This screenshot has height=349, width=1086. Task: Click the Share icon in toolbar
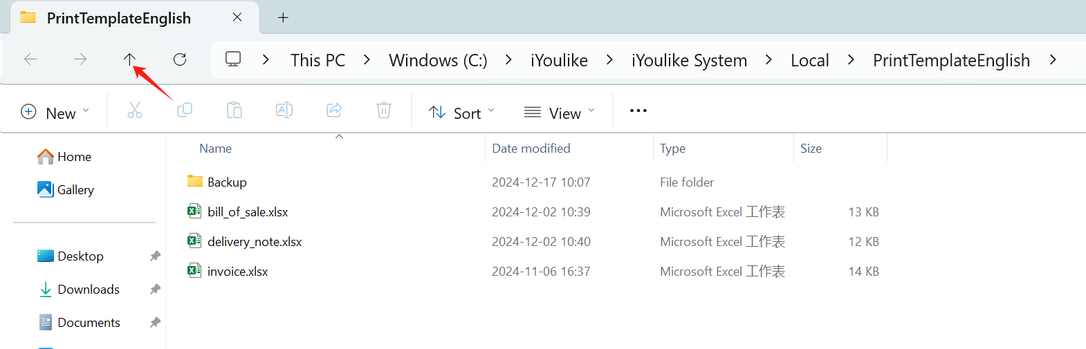tap(334, 111)
